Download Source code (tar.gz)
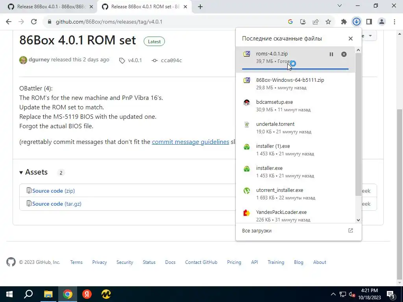The height and width of the screenshot is (302, 403). [57, 204]
